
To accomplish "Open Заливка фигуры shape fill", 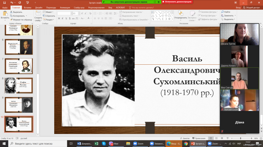I will (x=208, y=12).
